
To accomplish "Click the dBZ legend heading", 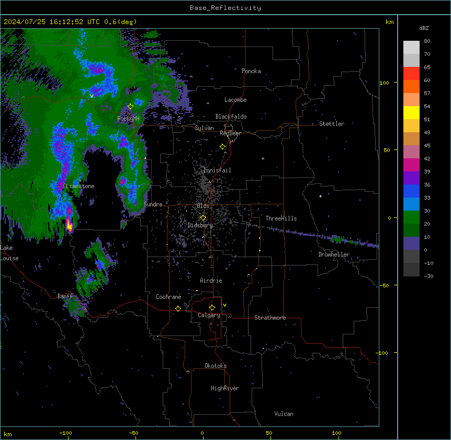I will [424, 28].
